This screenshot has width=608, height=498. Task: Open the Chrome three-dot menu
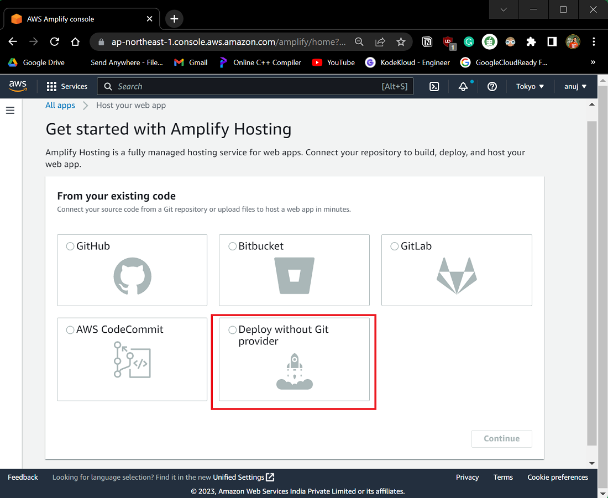click(x=594, y=42)
